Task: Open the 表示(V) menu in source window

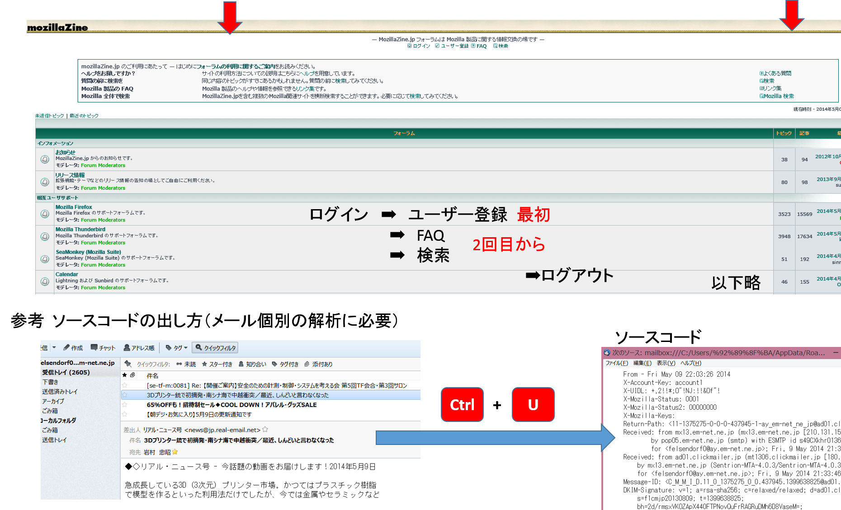Action: pos(666,363)
